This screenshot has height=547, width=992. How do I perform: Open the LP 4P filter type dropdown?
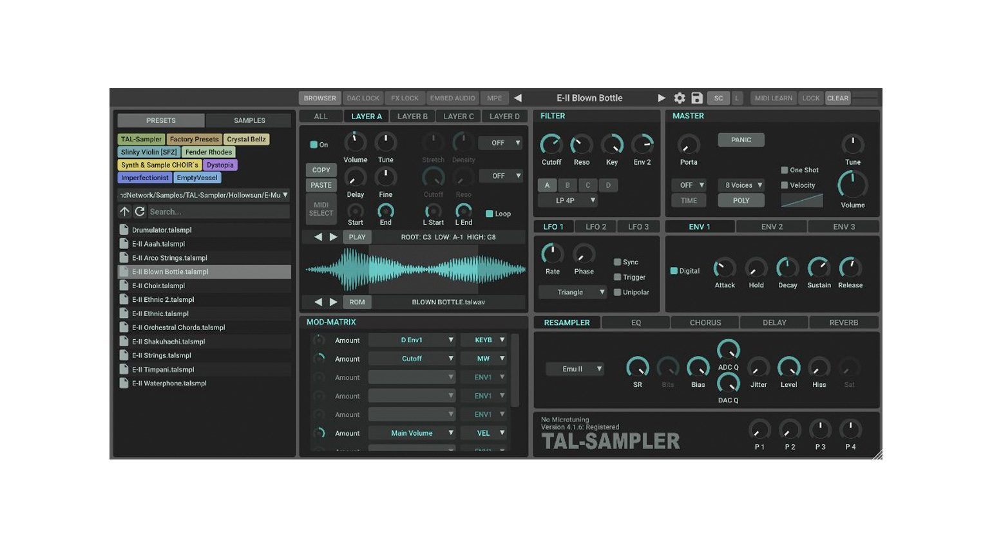[568, 200]
